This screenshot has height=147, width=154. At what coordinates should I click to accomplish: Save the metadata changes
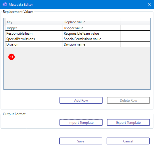(x=81, y=141)
